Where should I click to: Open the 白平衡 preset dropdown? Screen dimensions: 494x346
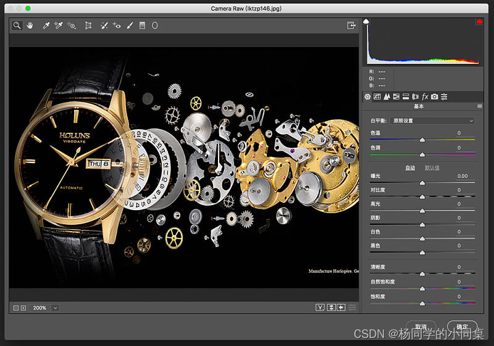pyautogui.click(x=433, y=120)
